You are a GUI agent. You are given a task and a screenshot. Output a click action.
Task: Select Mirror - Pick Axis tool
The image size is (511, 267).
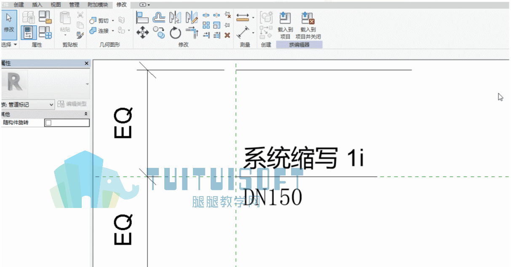point(175,17)
